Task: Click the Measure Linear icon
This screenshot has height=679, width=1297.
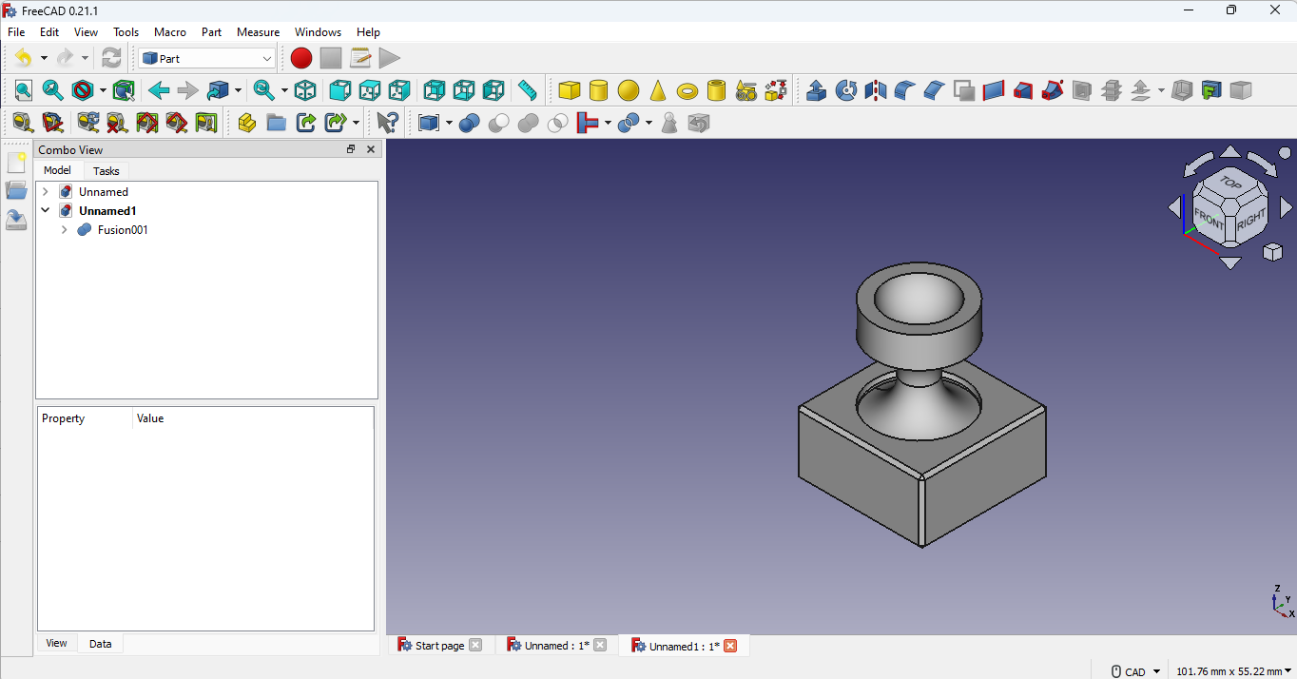Action: click(23, 123)
